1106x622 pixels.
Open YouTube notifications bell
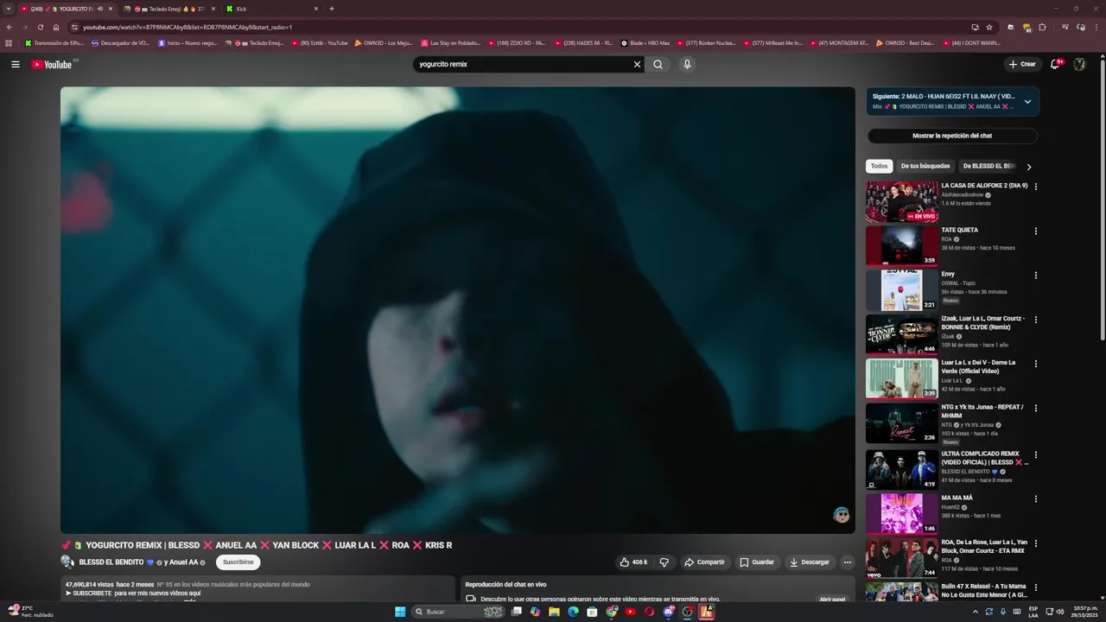pos(1055,64)
